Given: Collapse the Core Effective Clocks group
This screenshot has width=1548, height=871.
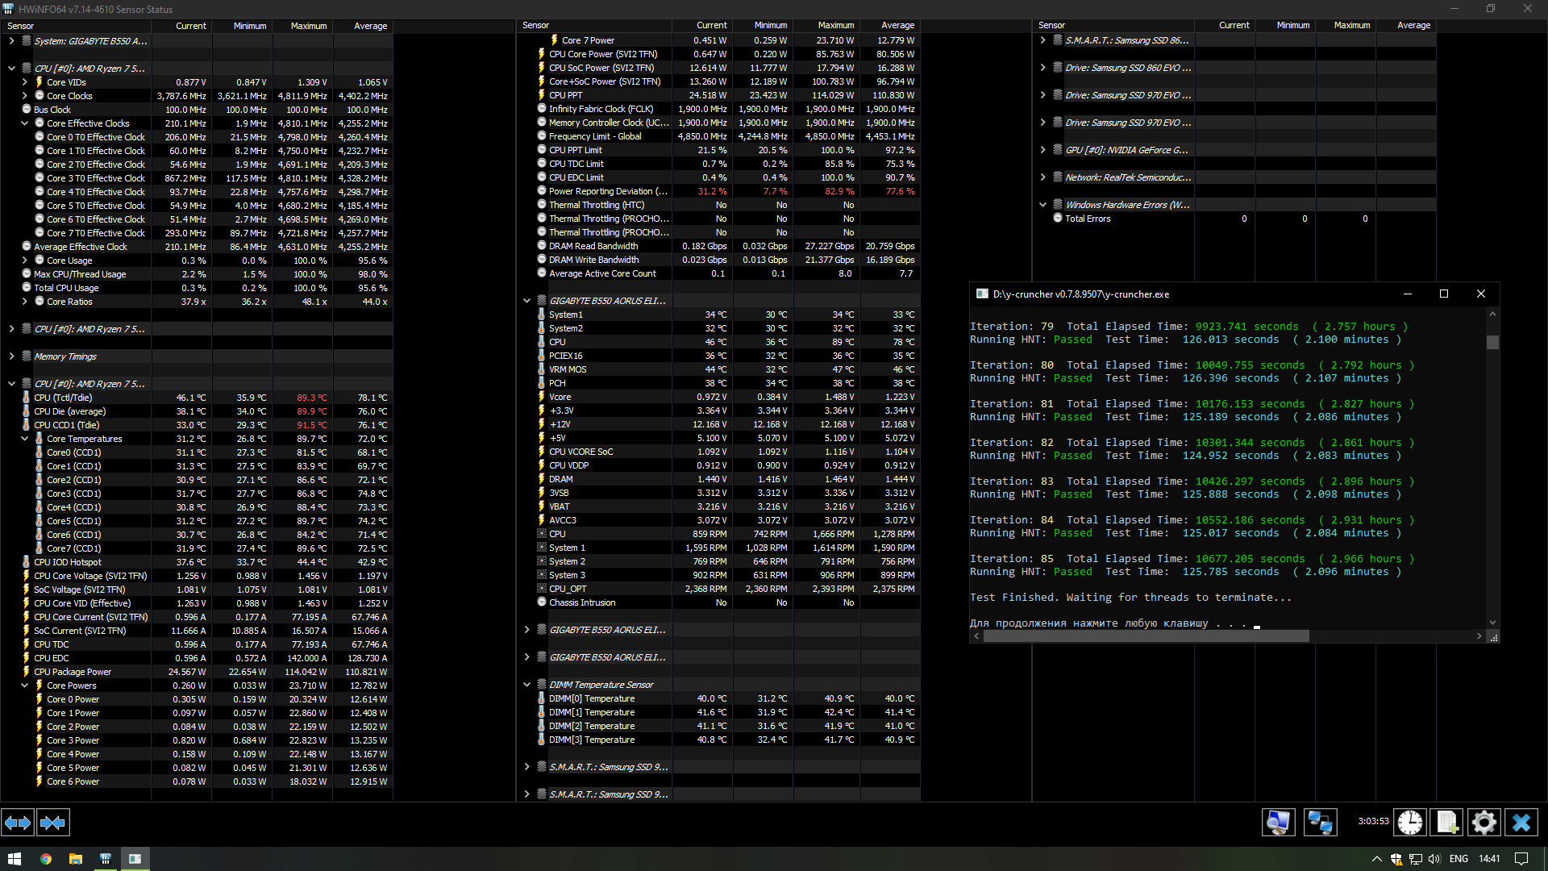Looking at the screenshot, I should point(24,123).
